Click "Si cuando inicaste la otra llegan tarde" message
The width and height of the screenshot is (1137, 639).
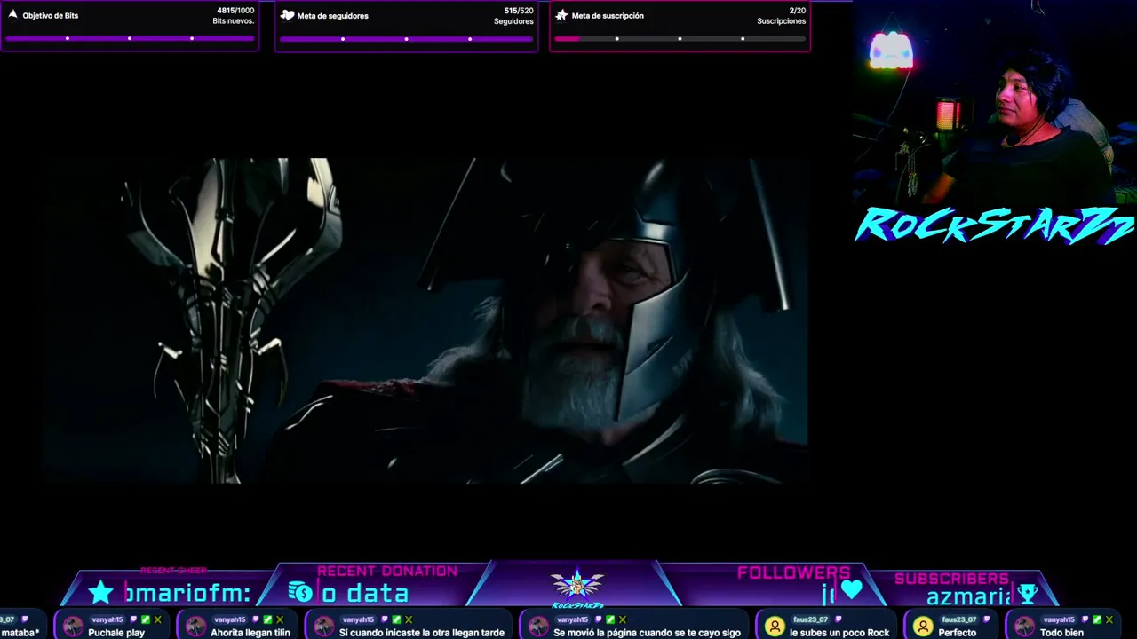(422, 633)
